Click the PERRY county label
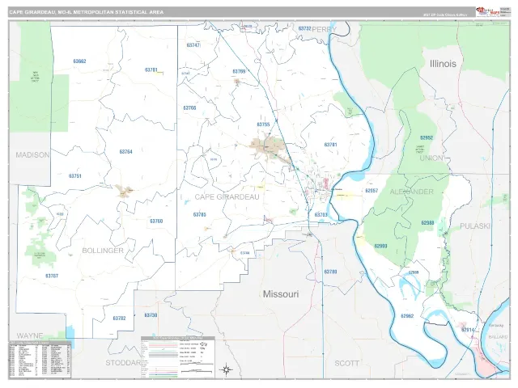This screenshot has height=388, width=518. tap(324, 29)
